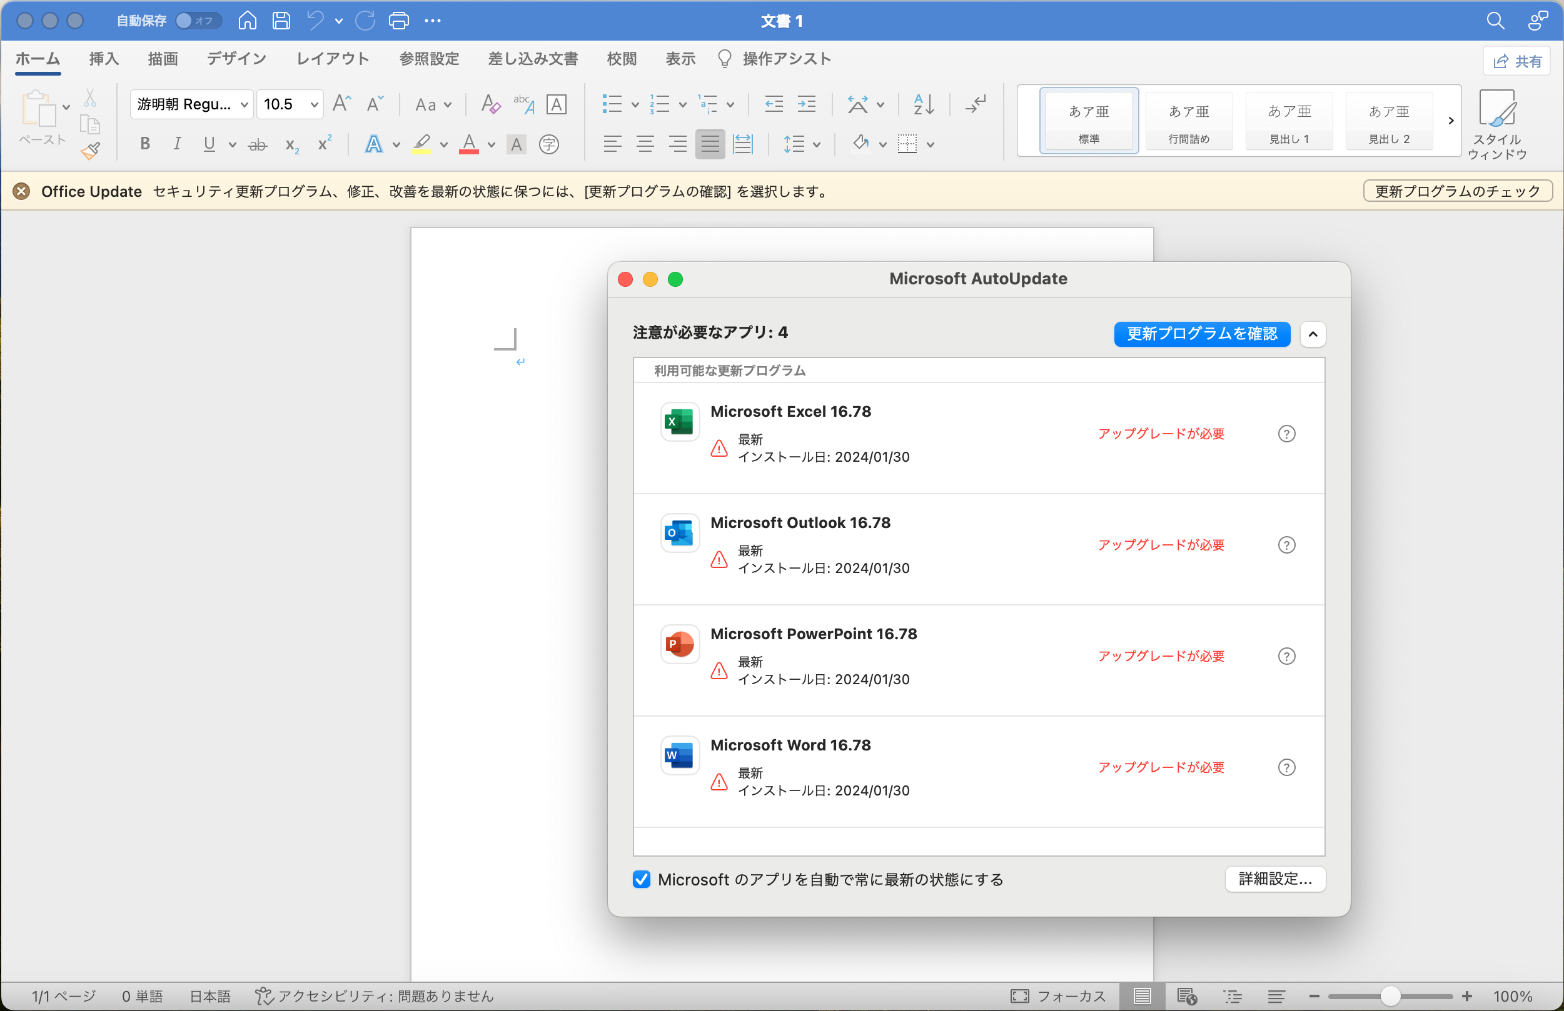Expand the styles gallery arrow

pos(1450,121)
